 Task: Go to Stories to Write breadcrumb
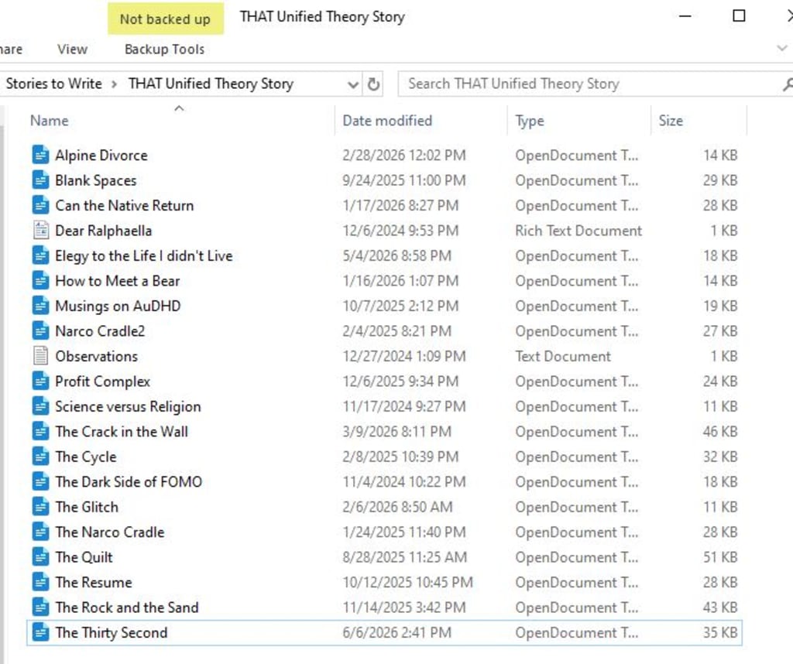tap(54, 84)
